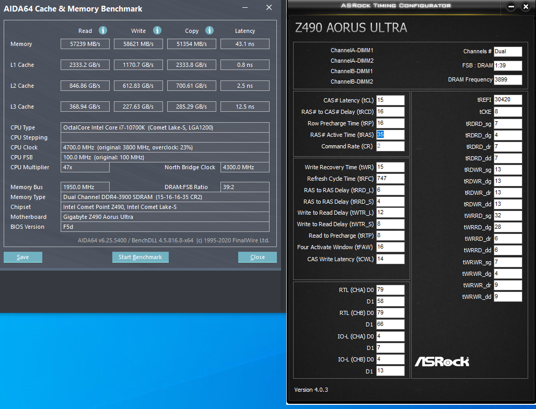This screenshot has width=536, height=409.
Task: Click the tCKE field
Action: [508, 112]
